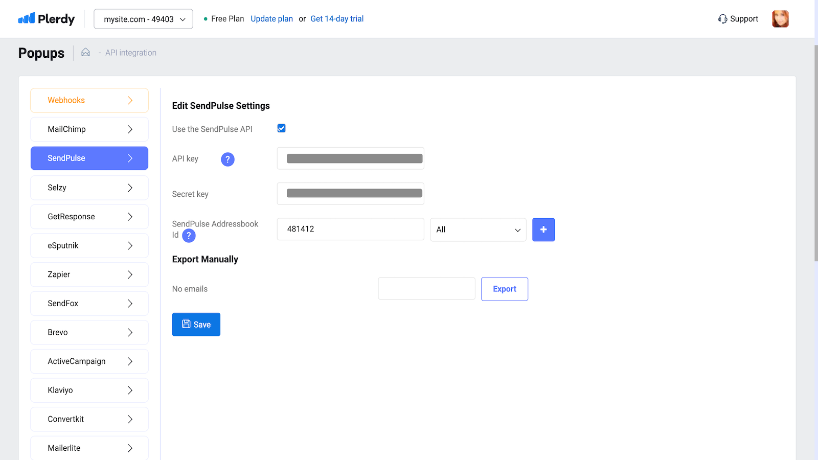Click the API key help question icon
The image size is (818, 460).
click(x=228, y=159)
